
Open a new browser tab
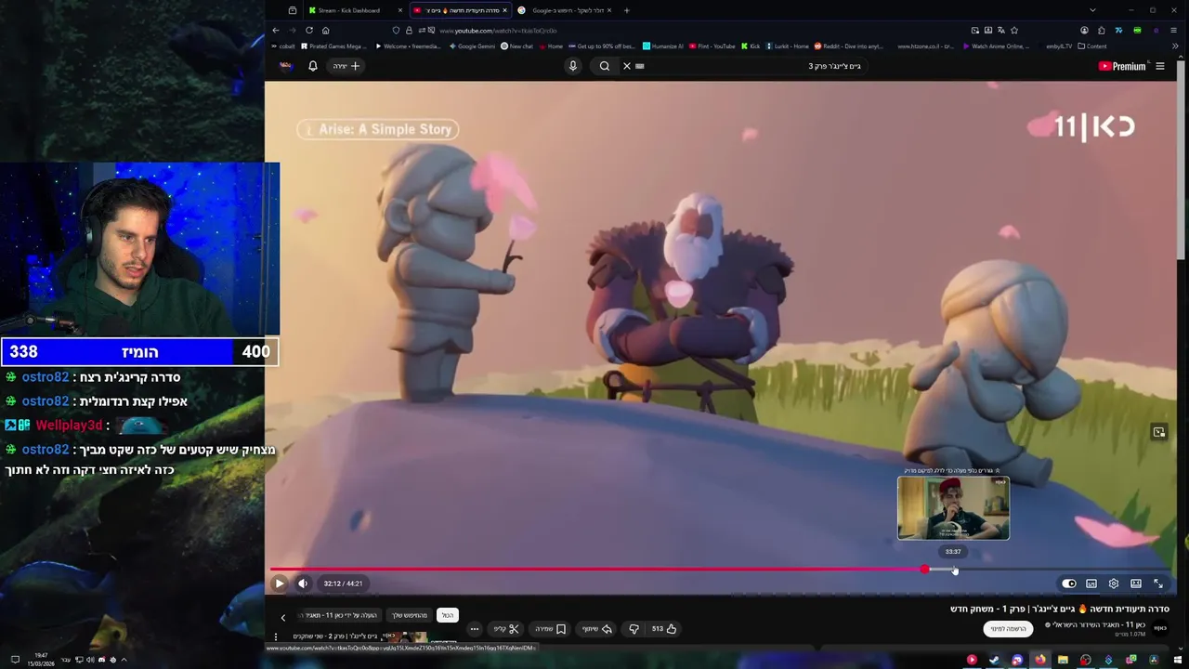tap(626, 10)
